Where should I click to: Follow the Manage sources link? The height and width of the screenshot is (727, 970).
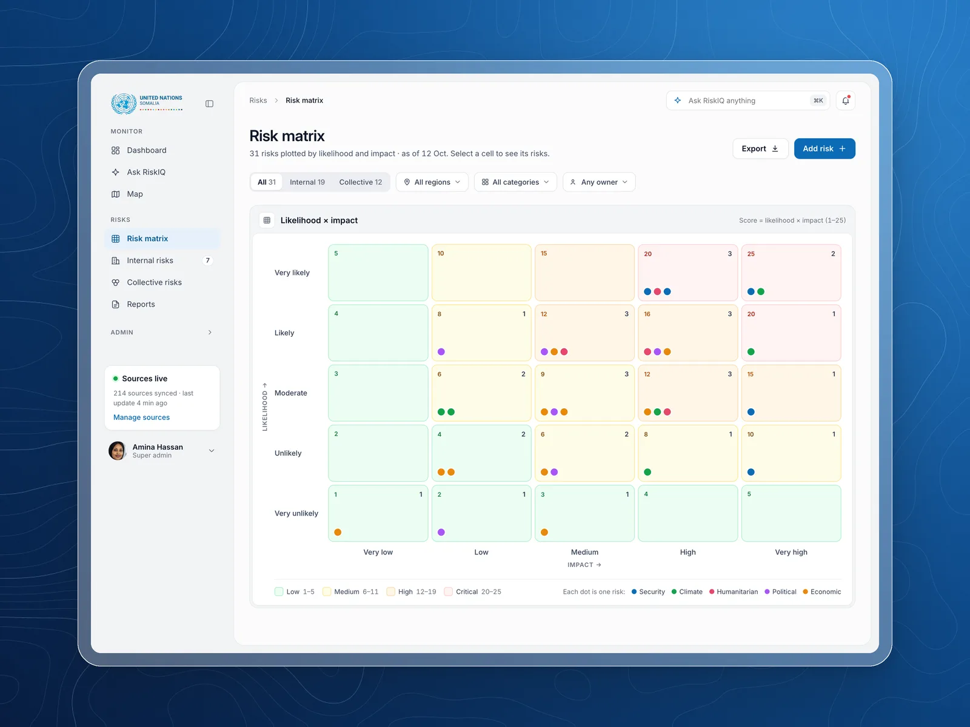(141, 417)
